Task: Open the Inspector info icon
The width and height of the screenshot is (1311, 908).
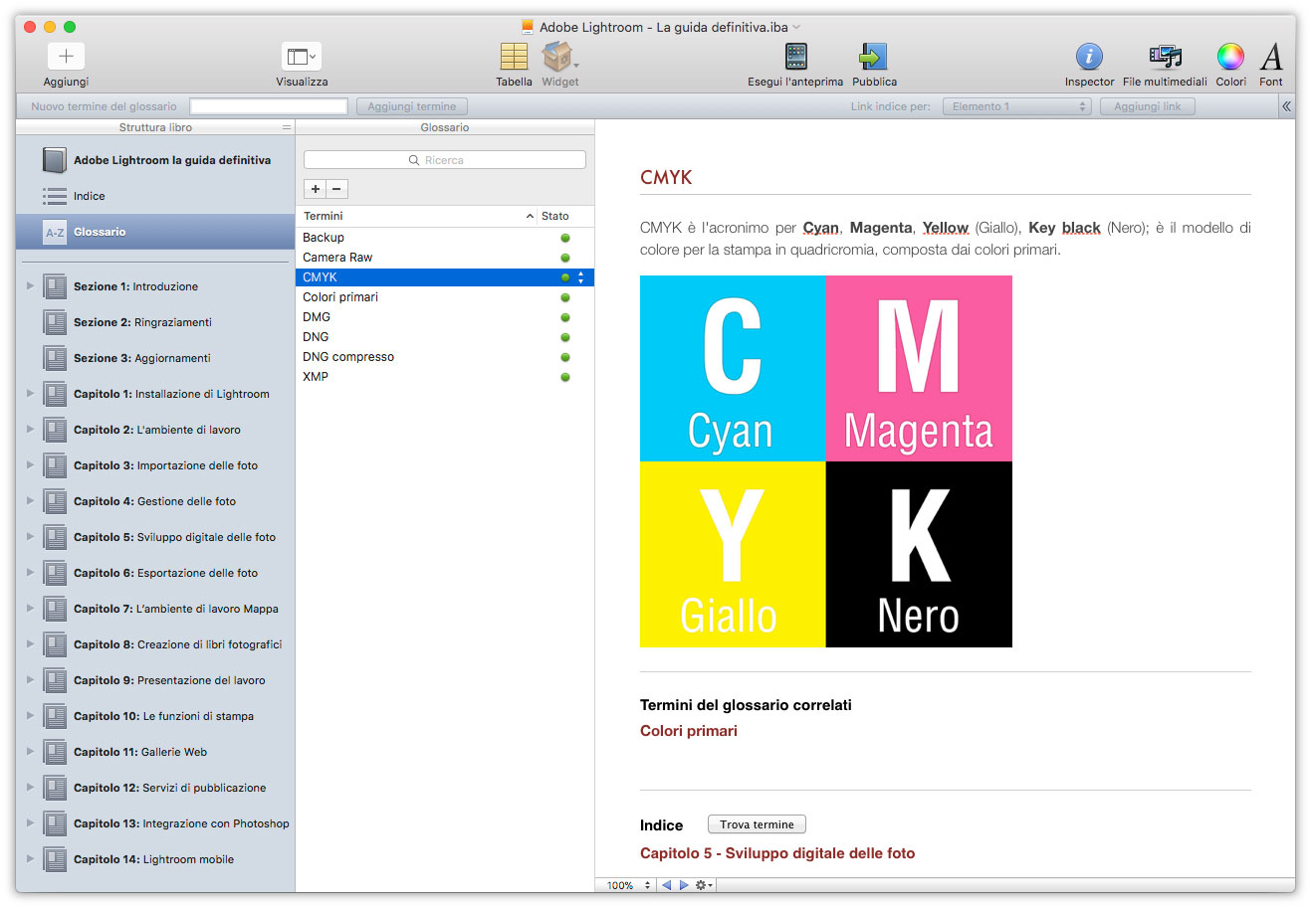Action: coord(1089,57)
